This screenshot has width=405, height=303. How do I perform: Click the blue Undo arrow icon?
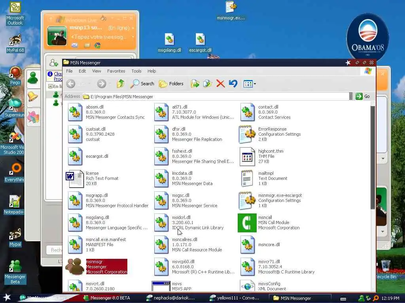233,84
